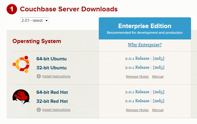Download 64-bit Ubuntu 2.0.1 Release
Image resolution: width=197 pixels, height=124 pixels.
[137, 59]
